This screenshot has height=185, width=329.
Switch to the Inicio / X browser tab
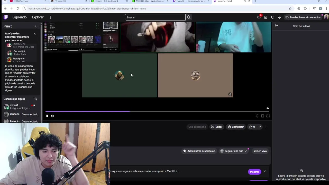pos(69,1)
